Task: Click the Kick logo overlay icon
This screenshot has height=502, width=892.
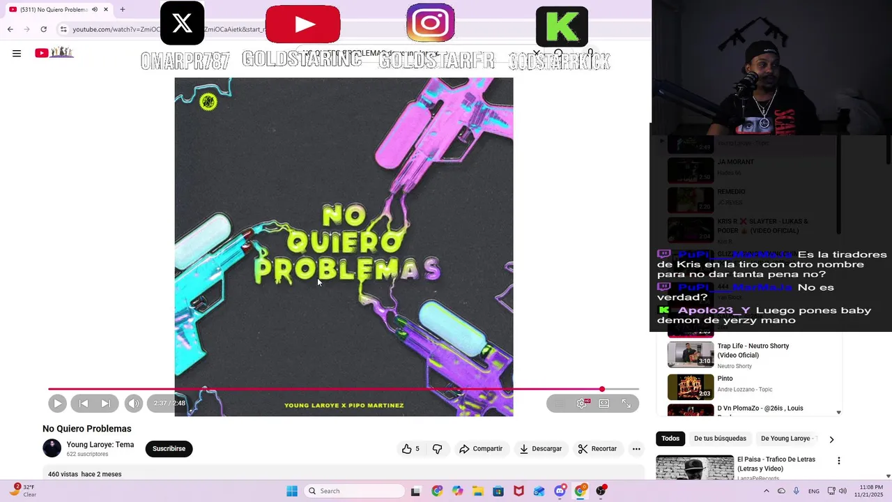Action: click(x=562, y=26)
